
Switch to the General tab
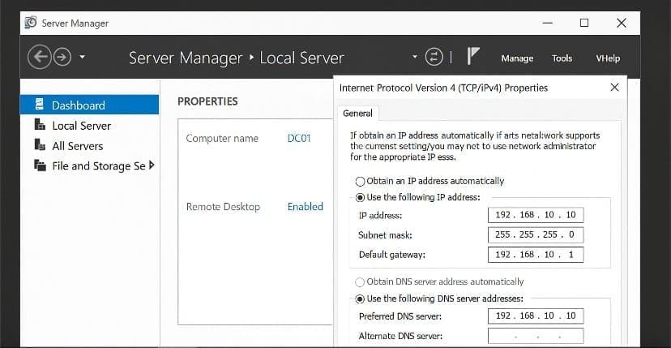[357, 114]
